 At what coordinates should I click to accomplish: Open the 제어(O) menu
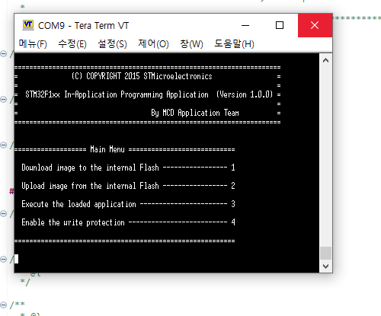click(153, 44)
